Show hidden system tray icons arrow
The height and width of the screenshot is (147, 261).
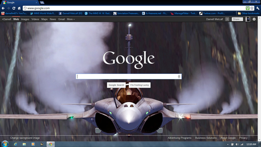[x=228, y=144]
